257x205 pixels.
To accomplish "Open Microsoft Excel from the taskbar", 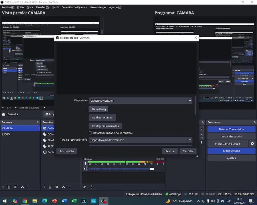I will point(74,201).
